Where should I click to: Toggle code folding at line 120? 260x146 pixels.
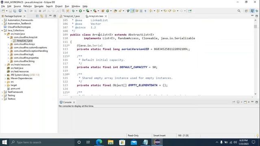69,74
